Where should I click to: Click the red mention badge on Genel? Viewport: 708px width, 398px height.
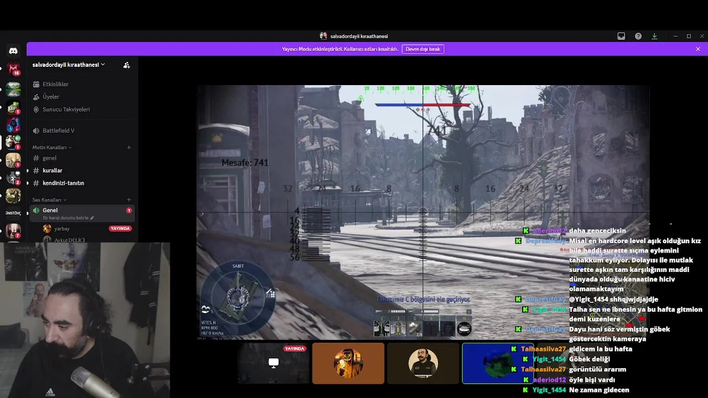(129, 211)
